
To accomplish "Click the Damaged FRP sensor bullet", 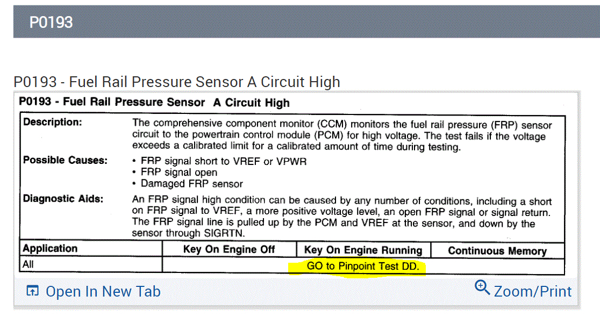I will [x=191, y=184].
